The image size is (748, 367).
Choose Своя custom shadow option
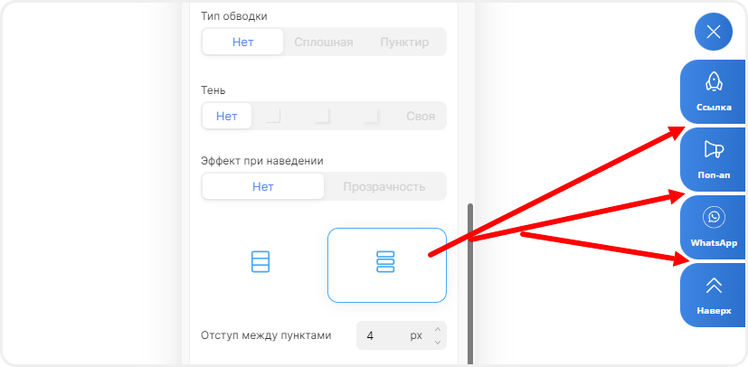[421, 117]
